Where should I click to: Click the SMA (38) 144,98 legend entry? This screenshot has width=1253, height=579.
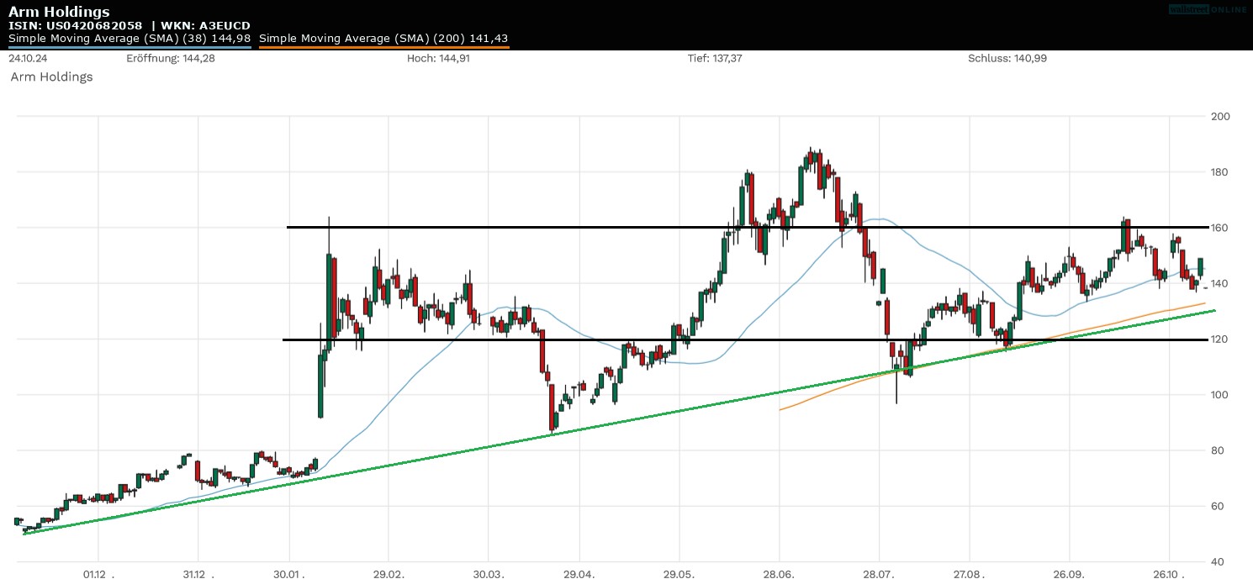[130, 38]
